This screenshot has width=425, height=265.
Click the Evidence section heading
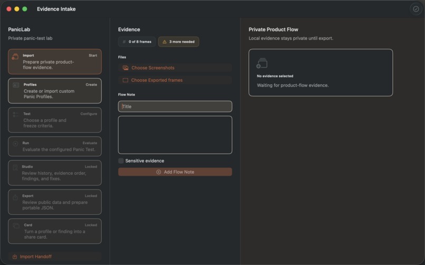tap(129, 29)
